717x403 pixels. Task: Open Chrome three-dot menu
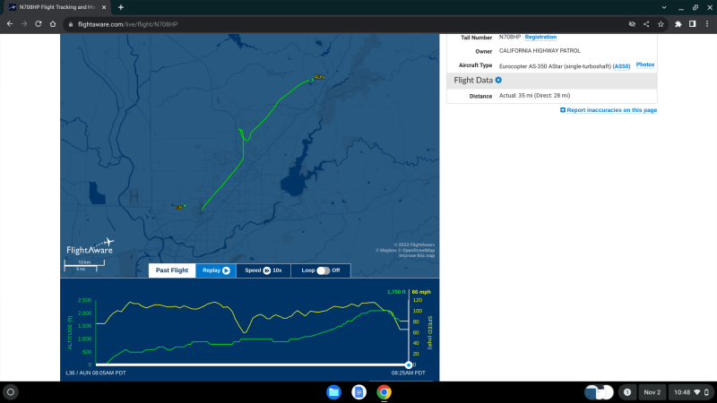point(707,24)
